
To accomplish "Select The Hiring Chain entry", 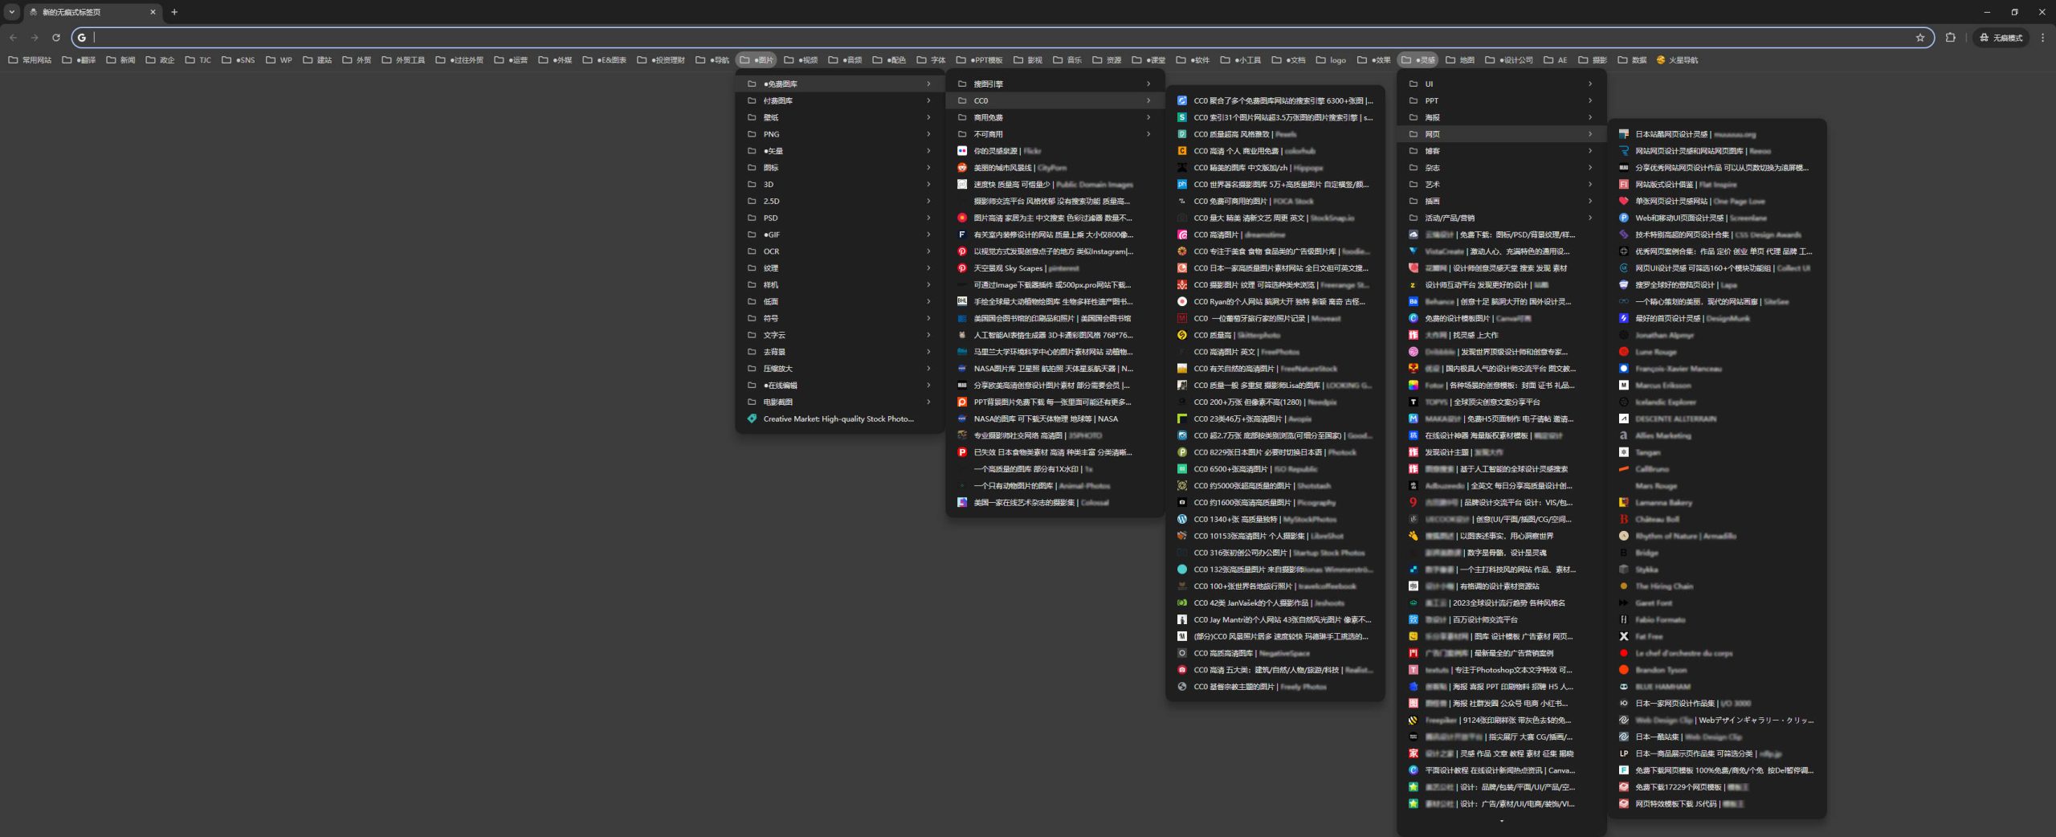I will 1717,586.
